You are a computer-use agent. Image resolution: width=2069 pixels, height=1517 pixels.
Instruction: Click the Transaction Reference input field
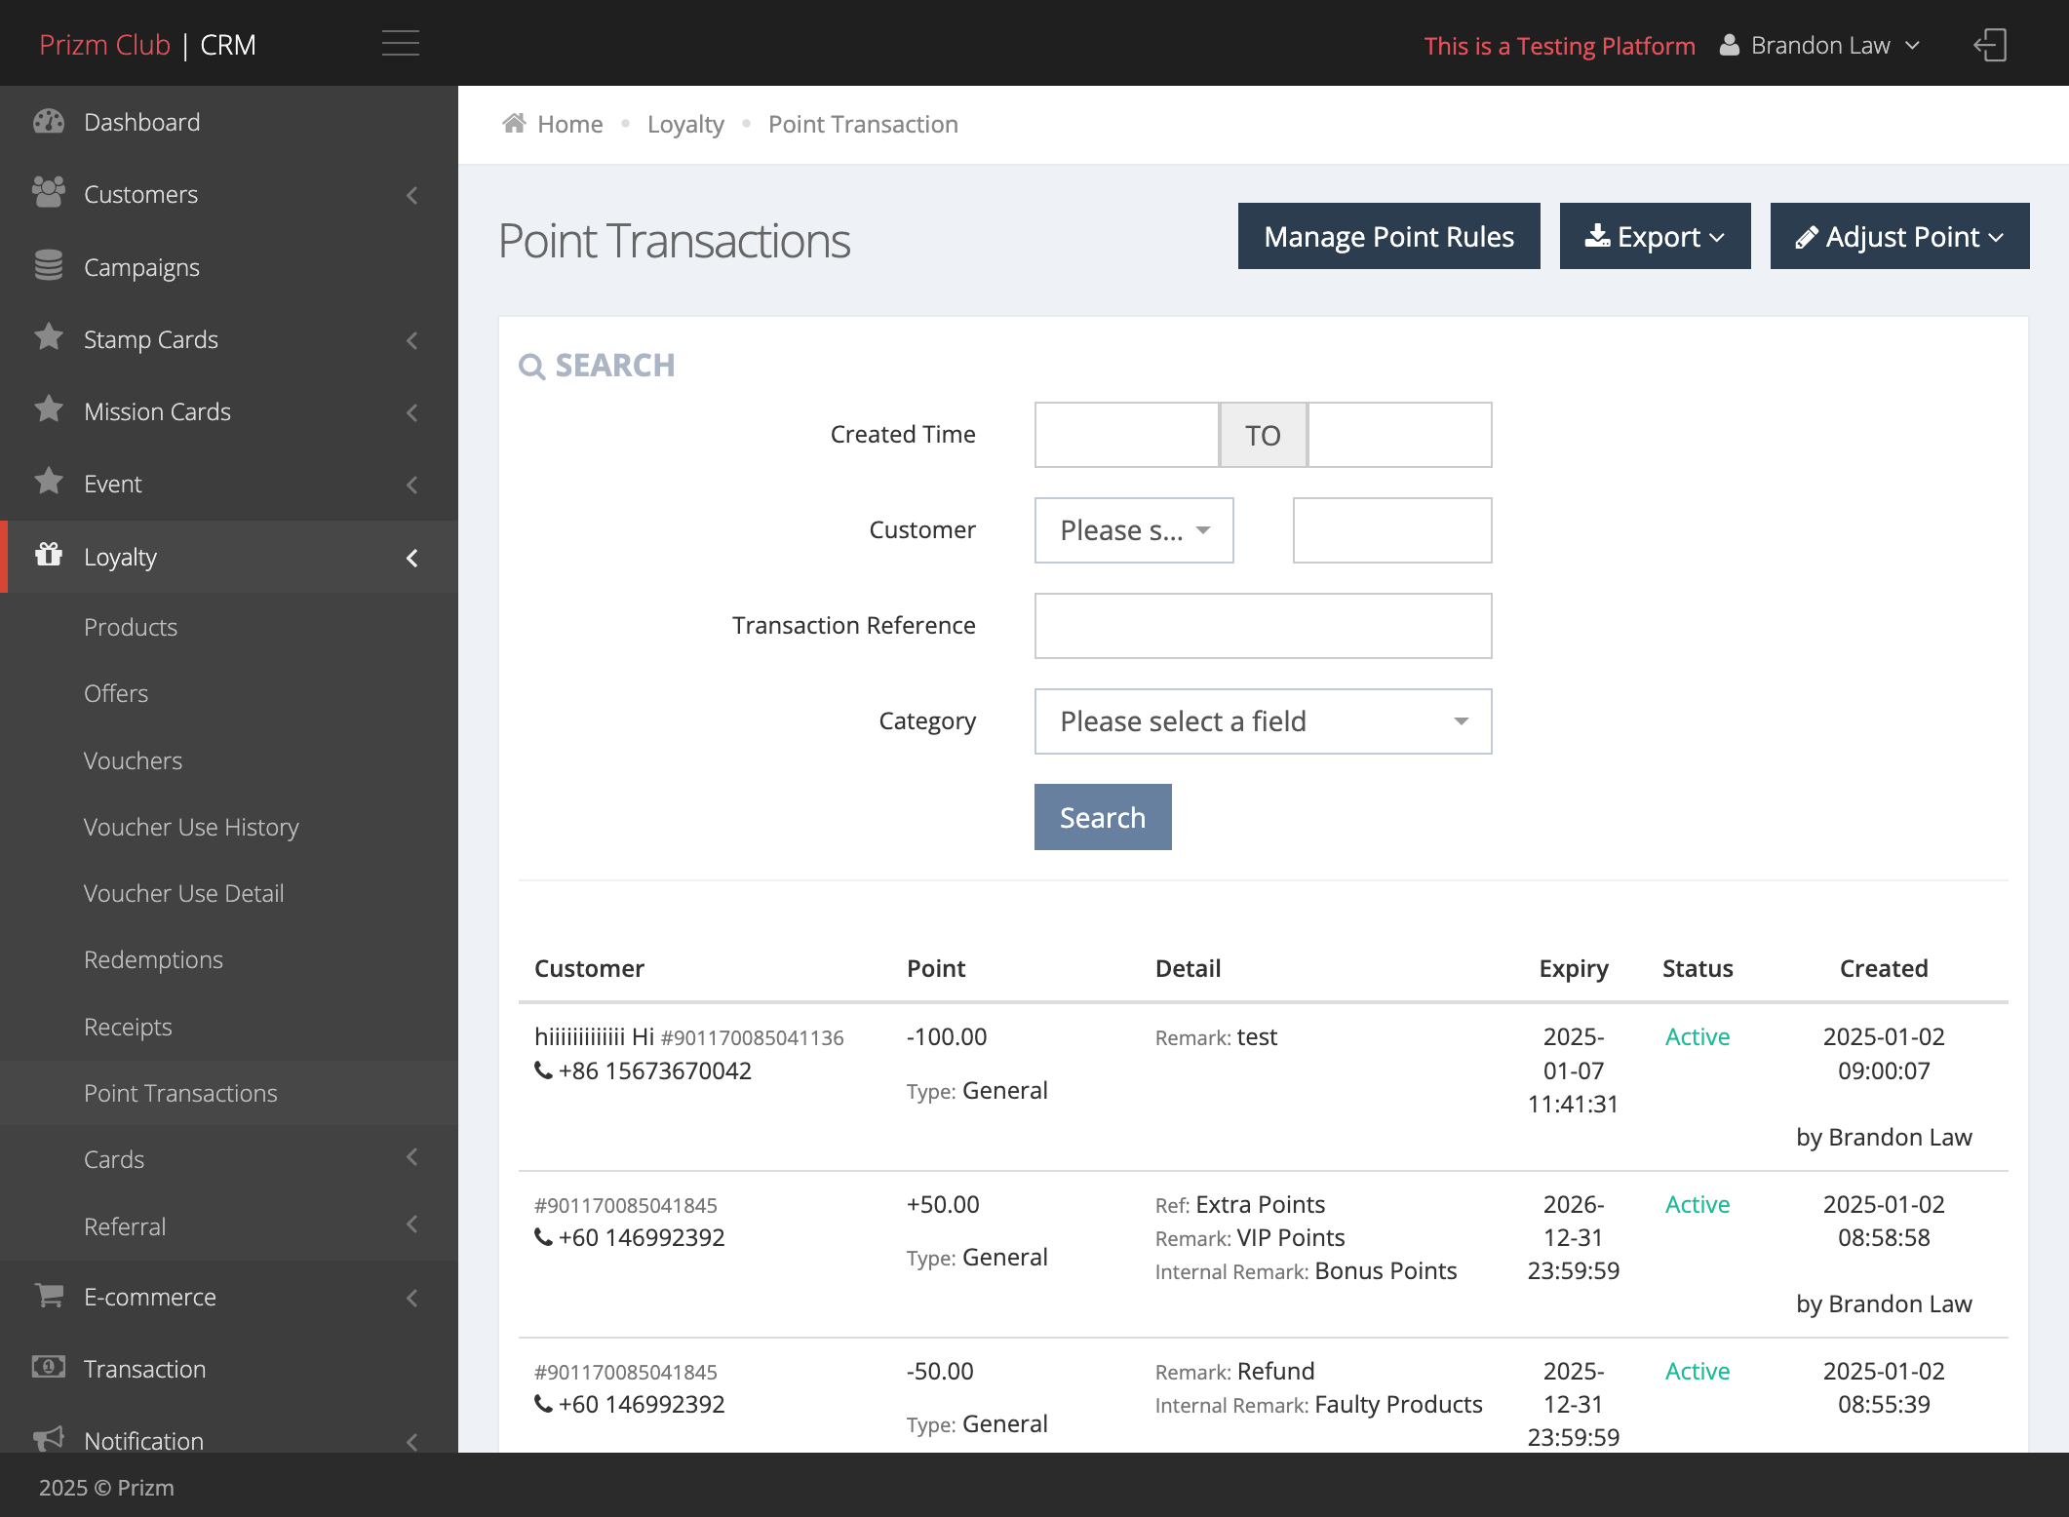click(x=1263, y=626)
